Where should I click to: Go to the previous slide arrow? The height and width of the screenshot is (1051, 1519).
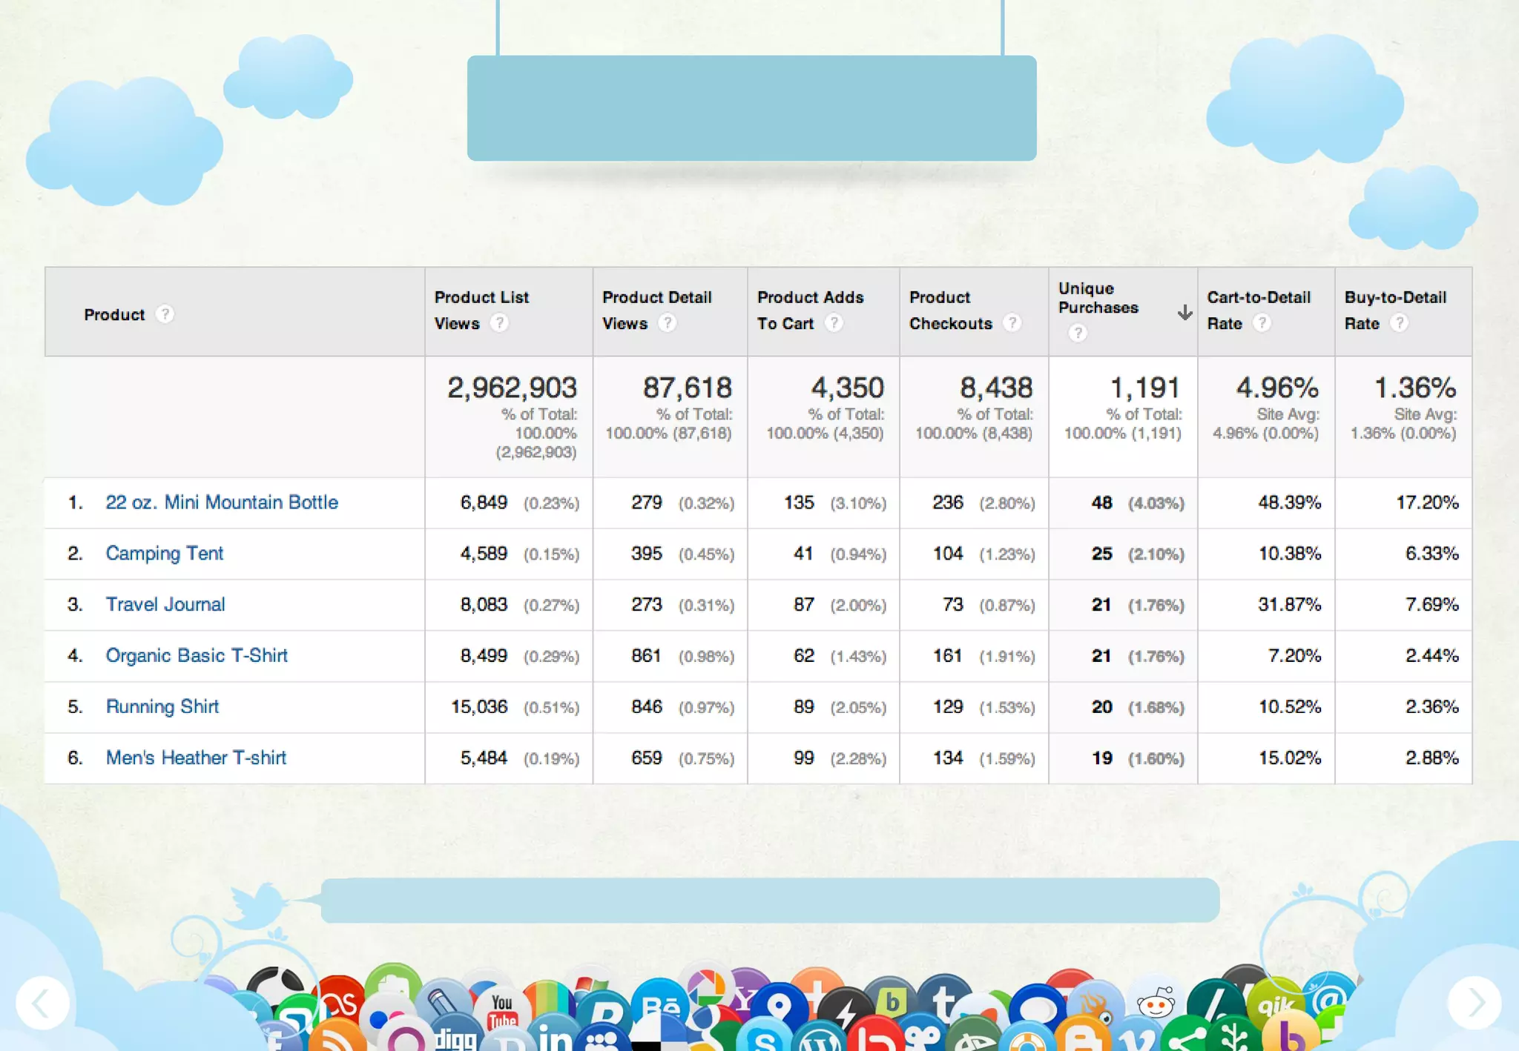(42, 1004)
